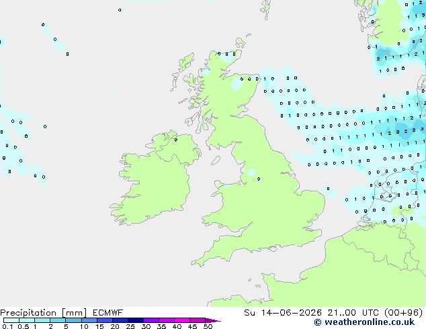Image resolution: width=426 pixels, height=329 pixels.
Task: Select the 35–40 mm violet legend segment
Action: pyautogui.click(x=166, y=320)
